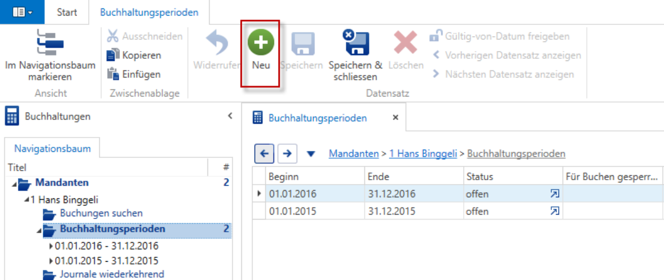Click the Für Buchen gesperrt column header
The image size is (664, 280).
coord(612,176)
